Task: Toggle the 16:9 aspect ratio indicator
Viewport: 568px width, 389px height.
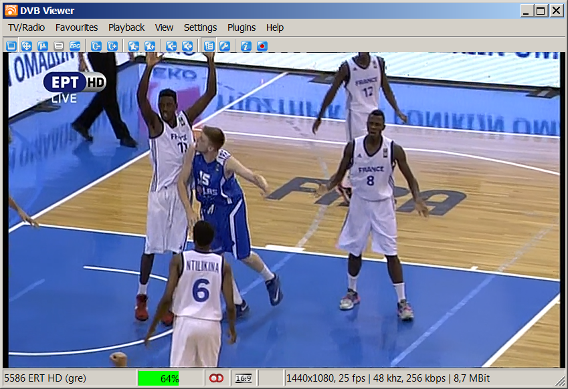Action: point(243,378)
